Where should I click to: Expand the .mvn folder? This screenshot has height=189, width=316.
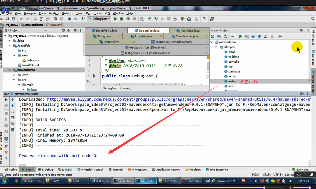pos(14,75)
